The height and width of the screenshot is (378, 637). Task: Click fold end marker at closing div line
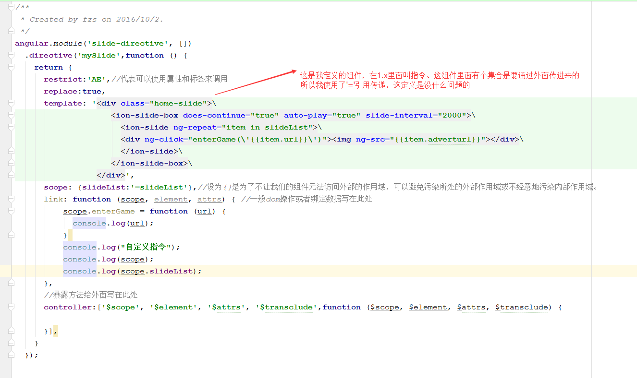(x=12, y=175)
